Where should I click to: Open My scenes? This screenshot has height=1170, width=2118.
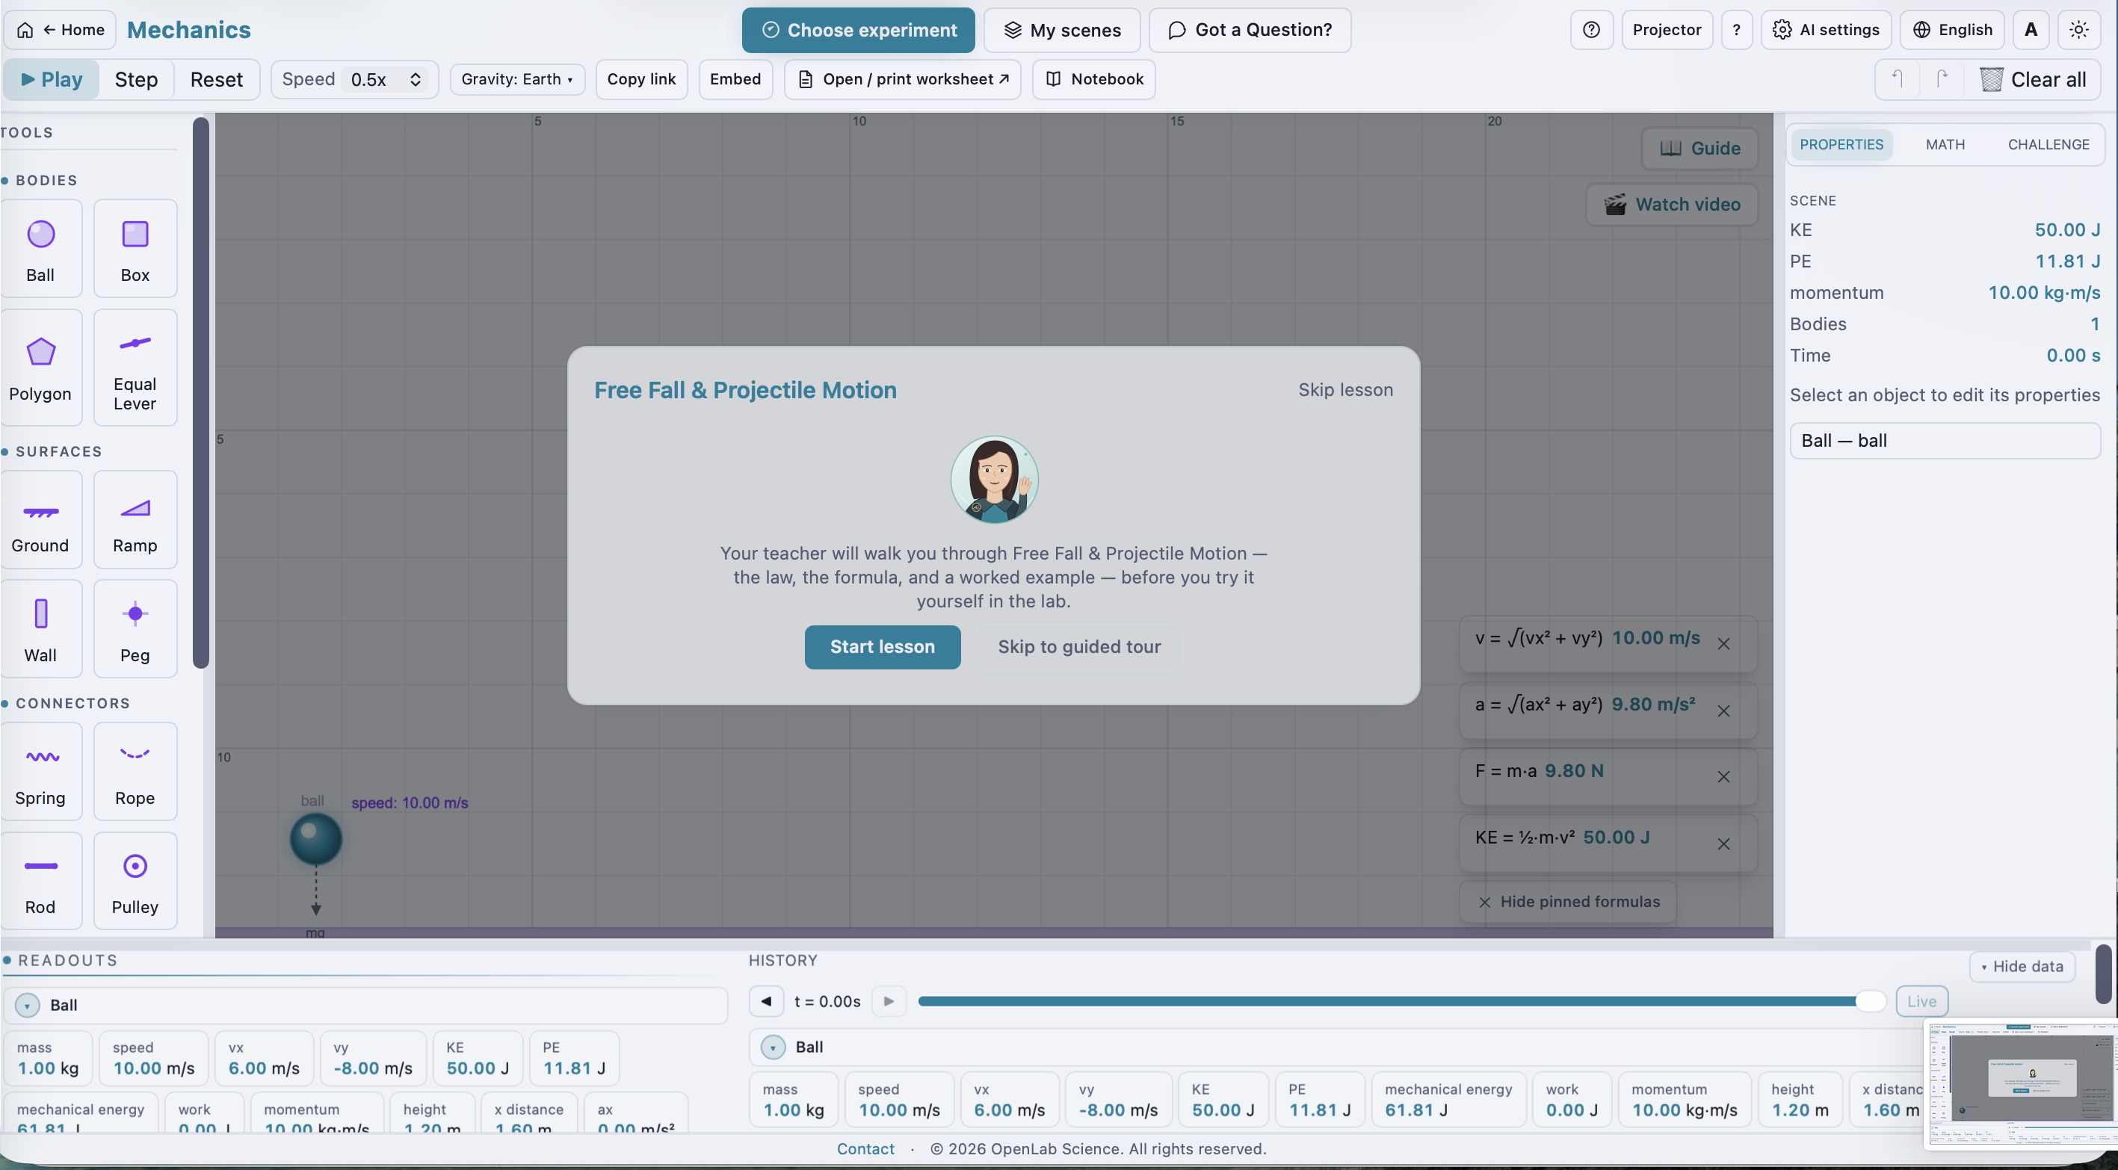pyautogui.click(x=1061, y=30)
